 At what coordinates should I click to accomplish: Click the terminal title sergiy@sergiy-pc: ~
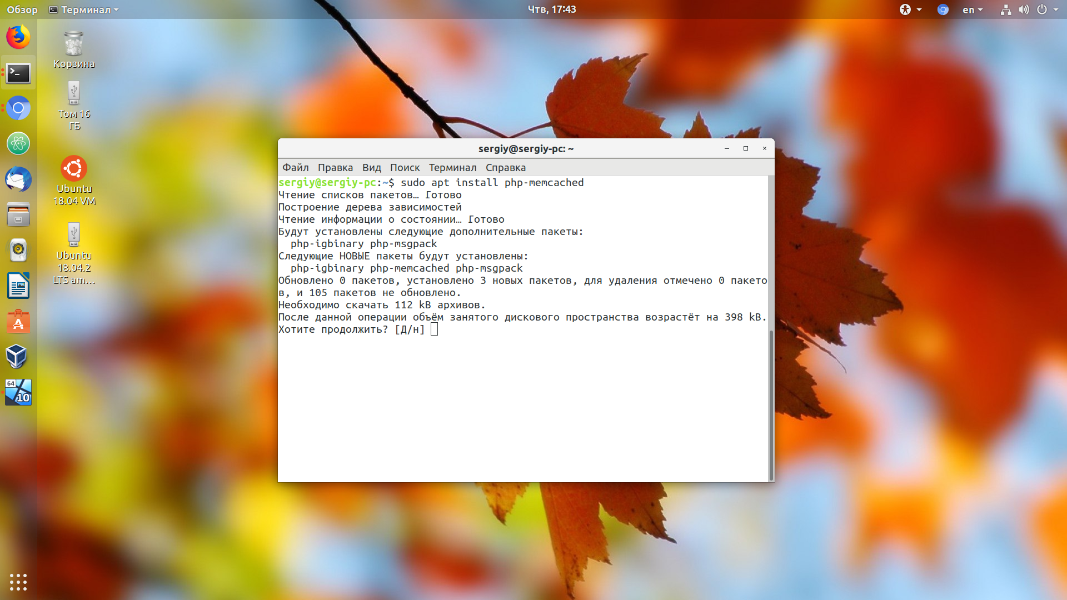(526, 148)
